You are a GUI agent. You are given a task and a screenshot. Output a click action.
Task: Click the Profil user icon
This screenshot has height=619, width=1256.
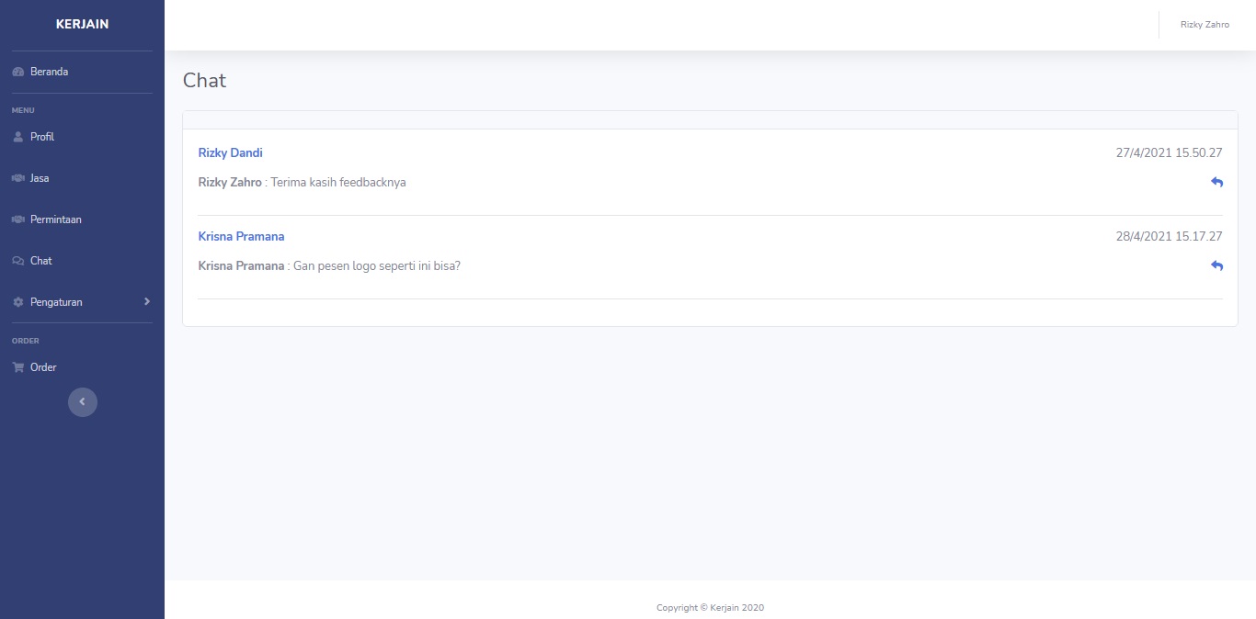(x=17, y=137)
